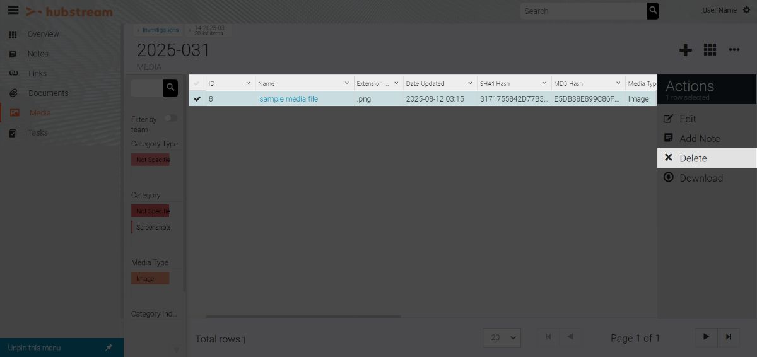The height and width of the screenshot is (357, 757).
Task: Uncheck the row 8 selection checkbox
Action: point(197,98)
